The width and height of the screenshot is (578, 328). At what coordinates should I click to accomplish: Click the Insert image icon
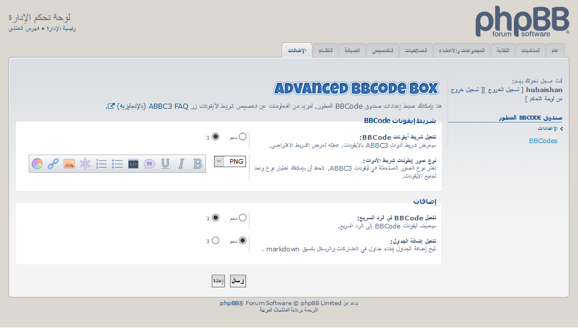pyautogui.click(x=69, y=164)
